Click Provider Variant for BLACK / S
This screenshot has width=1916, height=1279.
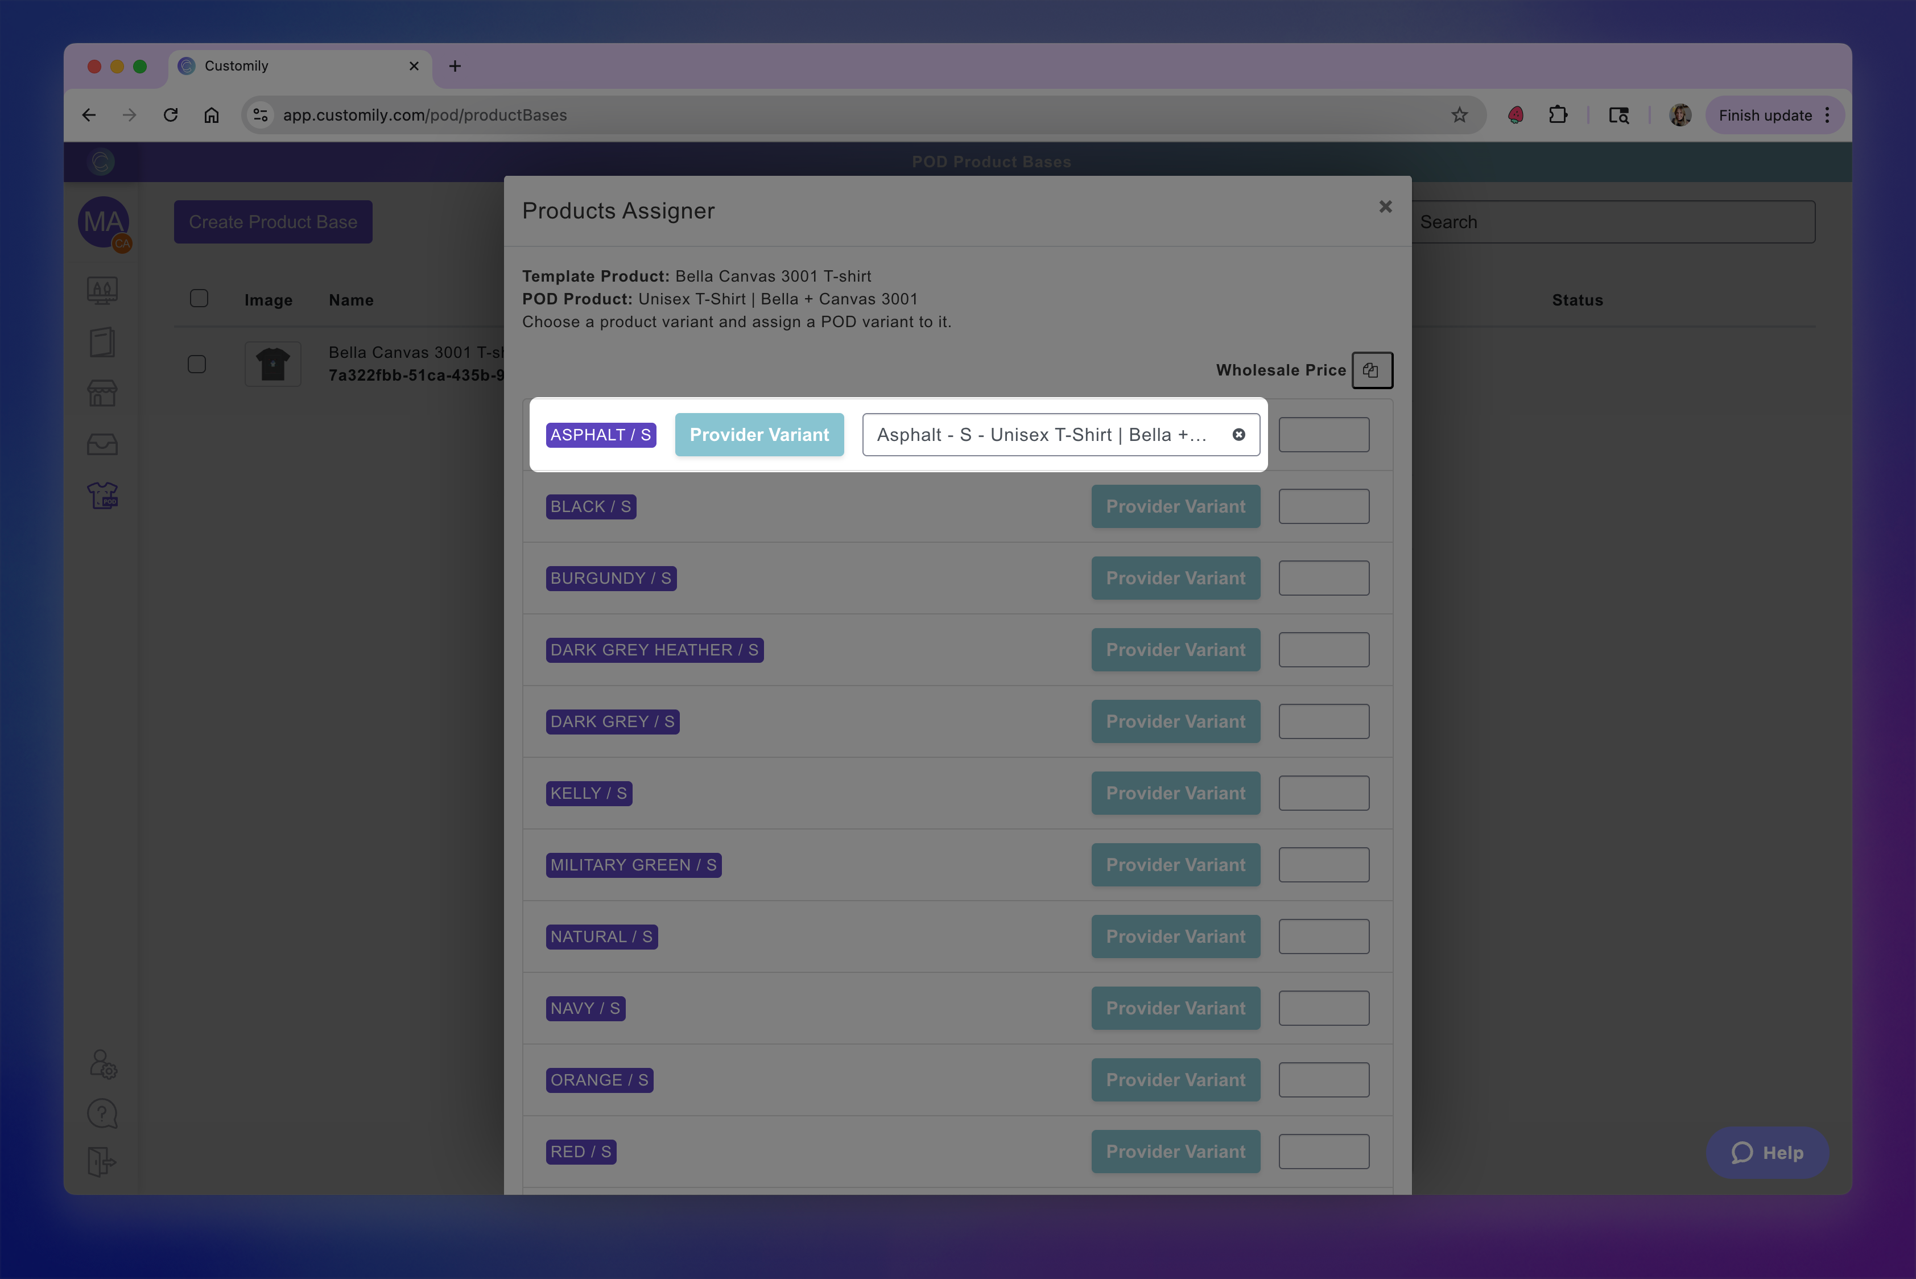[x=1175, y=506]
